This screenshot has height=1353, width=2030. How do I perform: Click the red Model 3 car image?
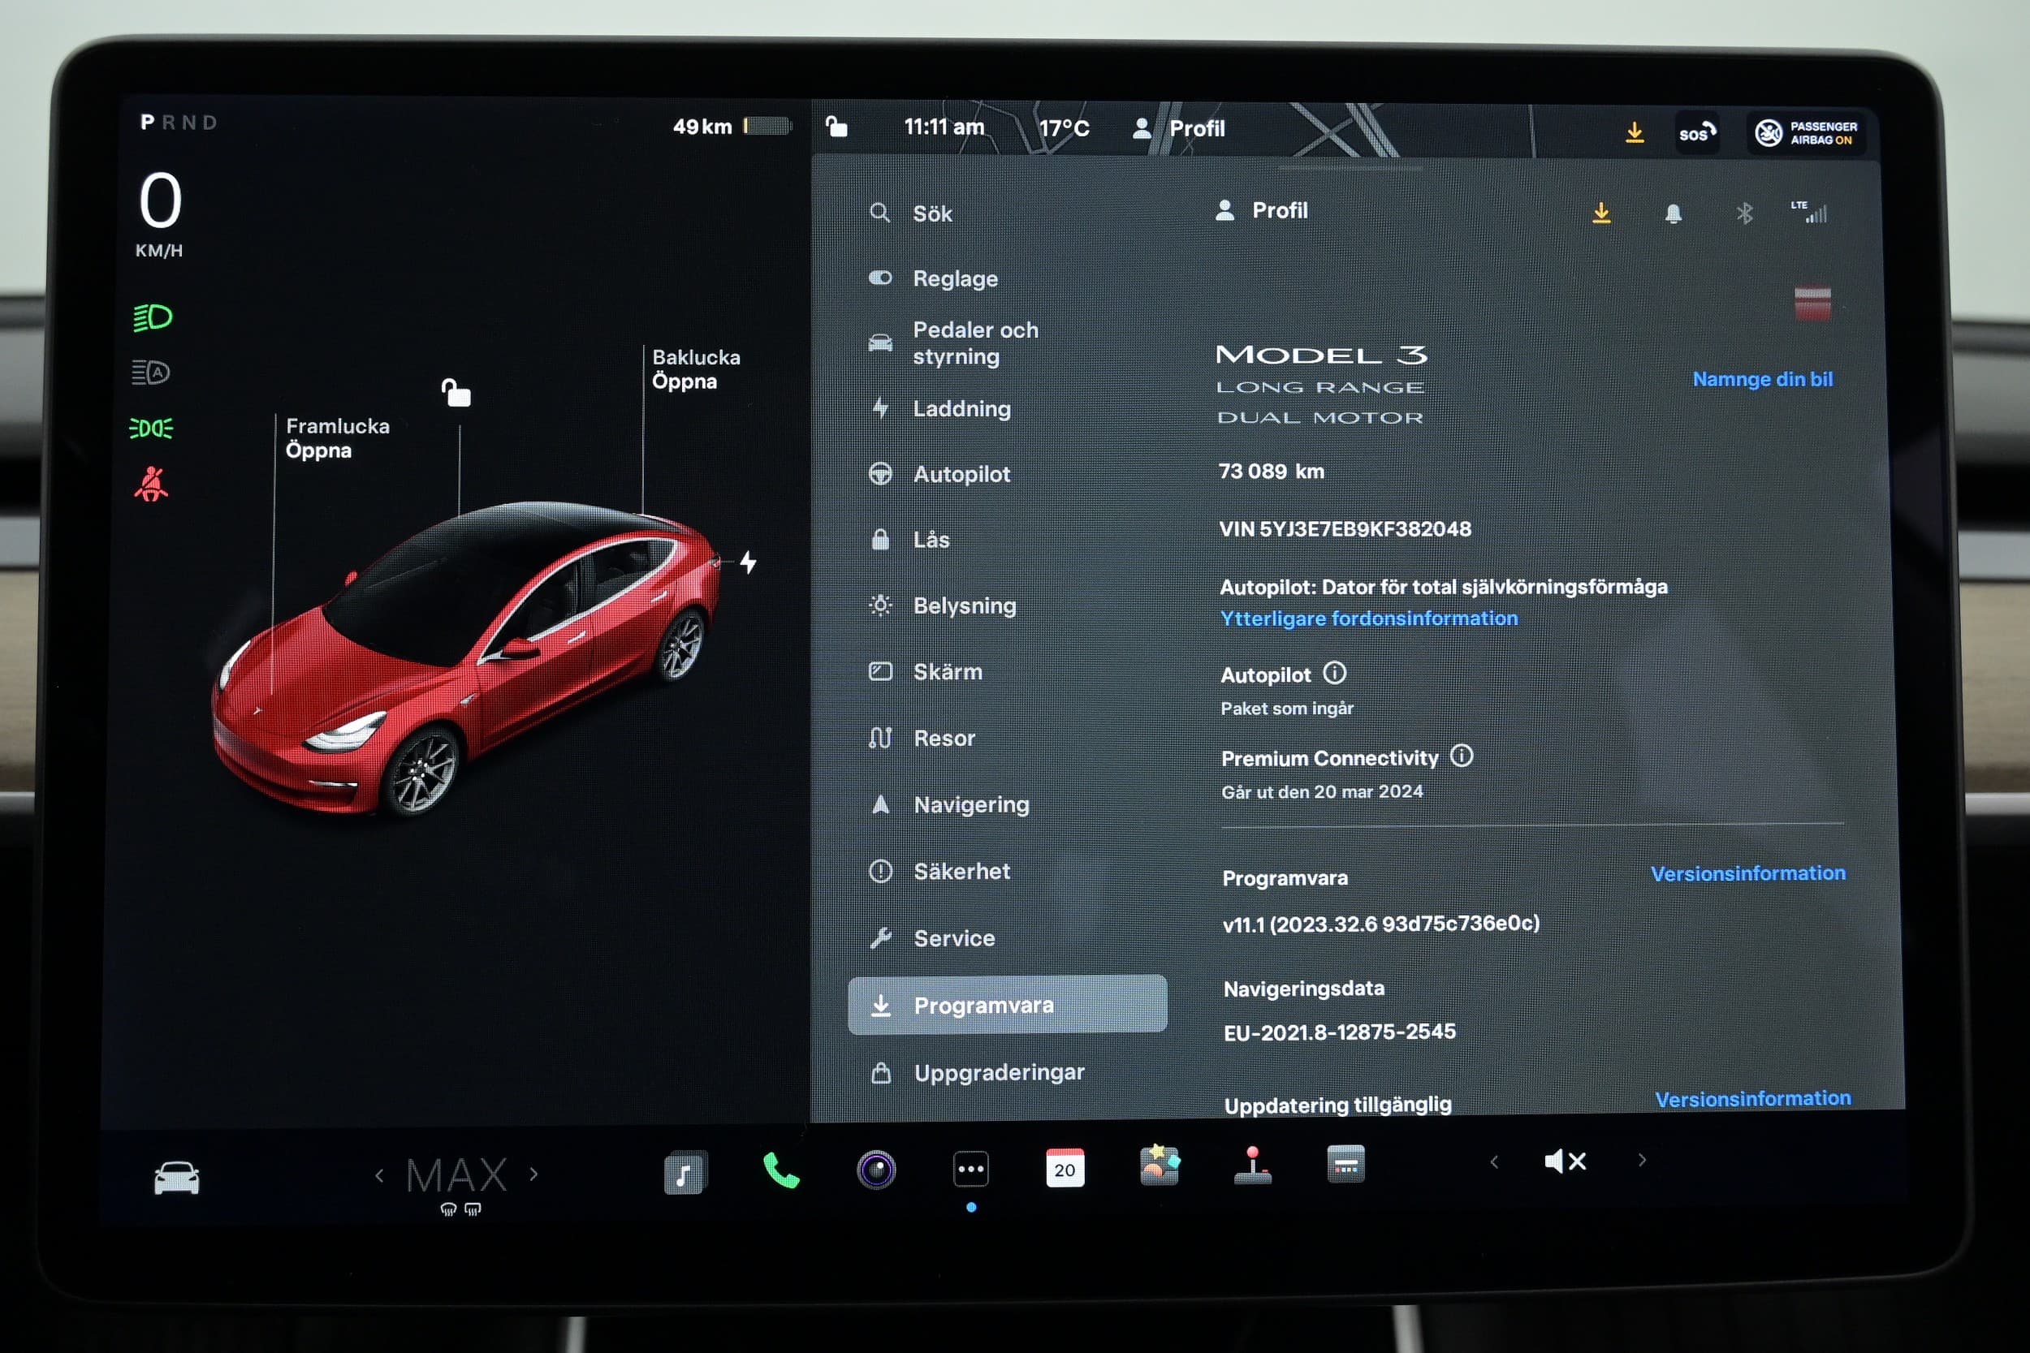tap(466, 660)
